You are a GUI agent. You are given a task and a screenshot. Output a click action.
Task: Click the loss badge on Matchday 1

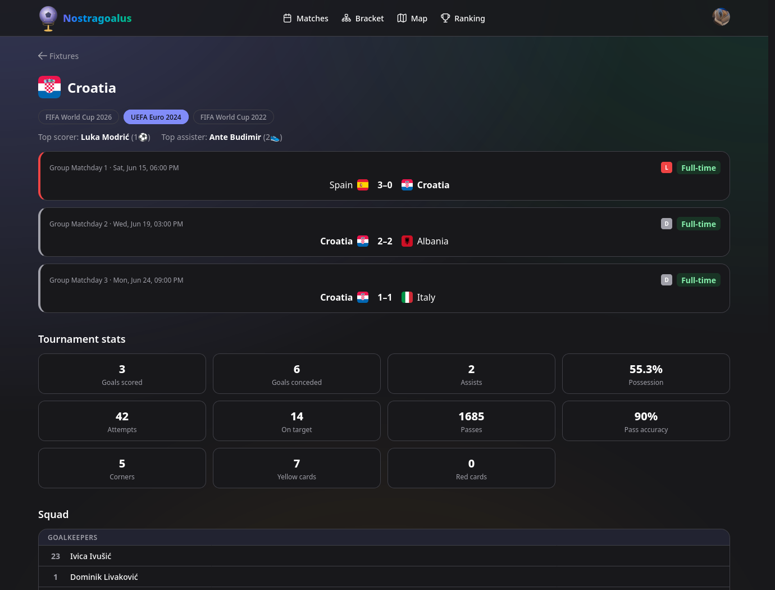click(667, 167)
